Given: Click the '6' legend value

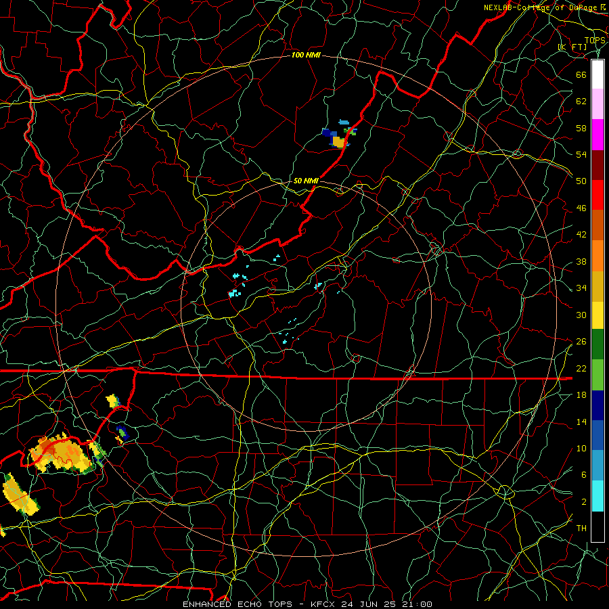Looking at the screenshot, I should (x=584, y=475).
